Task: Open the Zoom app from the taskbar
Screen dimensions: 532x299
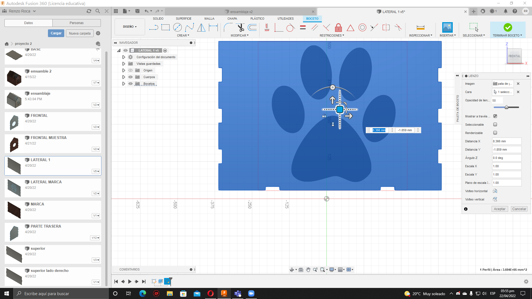Action: pos(251,293)
